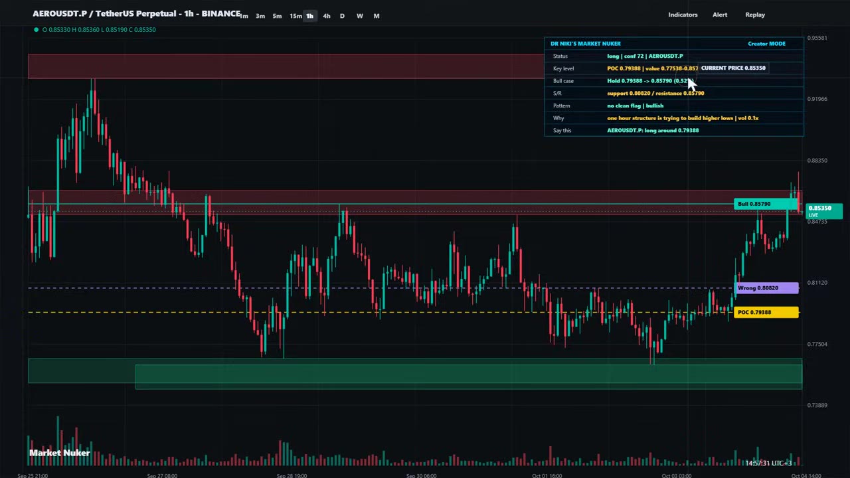Click the 0.88350 price axis label
The width and height of the screenshot is (850, 478).
817,160
